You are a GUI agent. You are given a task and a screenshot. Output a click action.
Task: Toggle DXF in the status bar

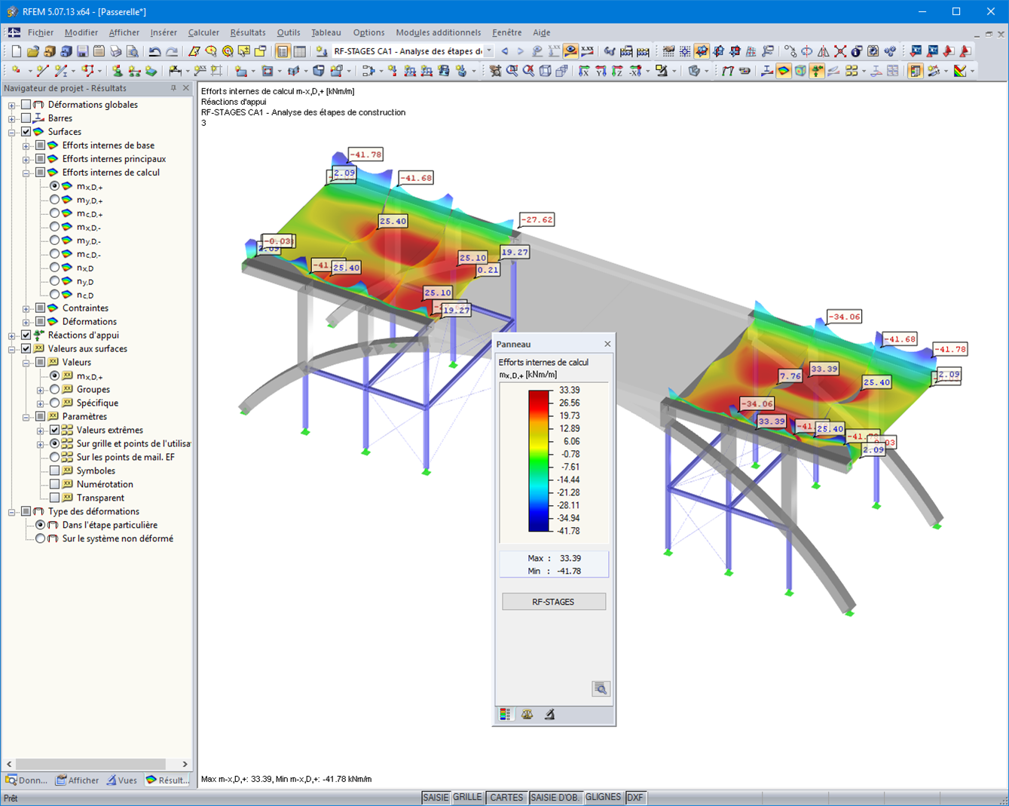click(x=635, y=798)
